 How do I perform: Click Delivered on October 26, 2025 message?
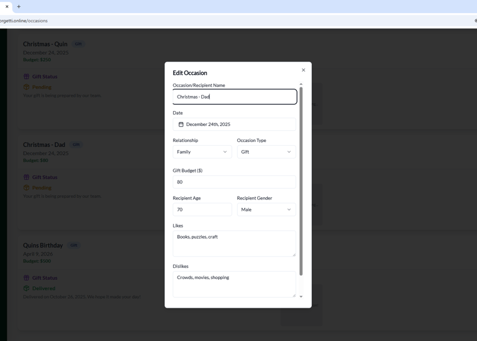82,296
